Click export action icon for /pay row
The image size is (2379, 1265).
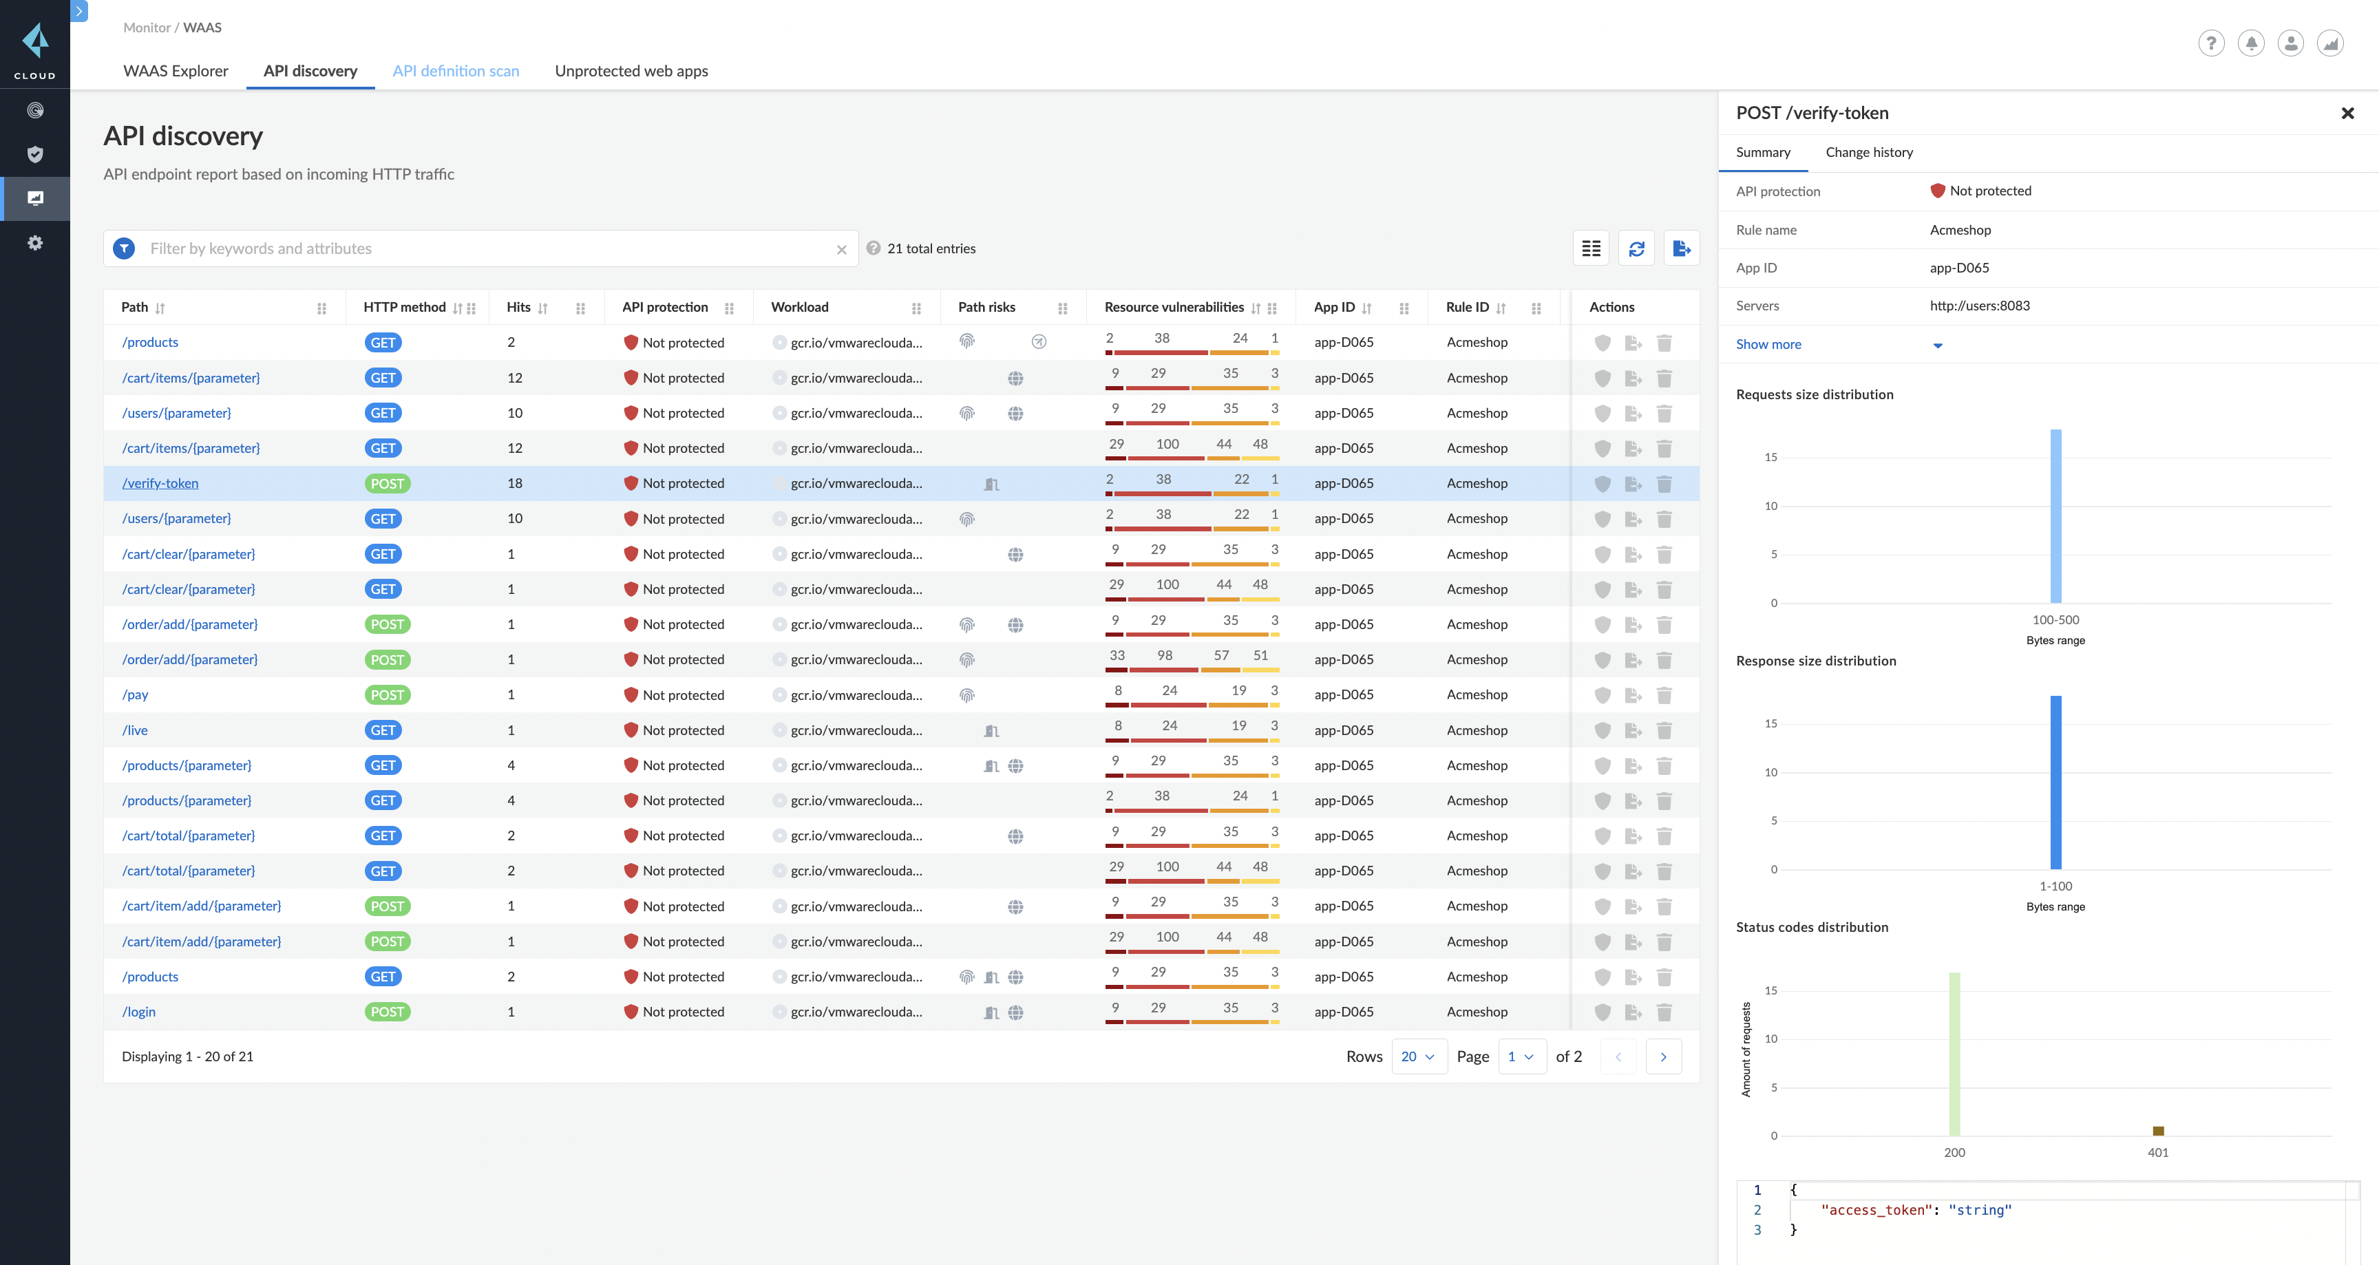pos(1633,695)
